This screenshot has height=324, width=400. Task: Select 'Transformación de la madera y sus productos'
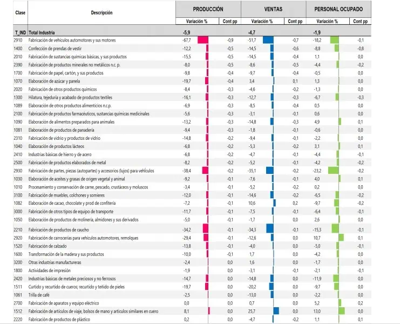pos(66,254)
